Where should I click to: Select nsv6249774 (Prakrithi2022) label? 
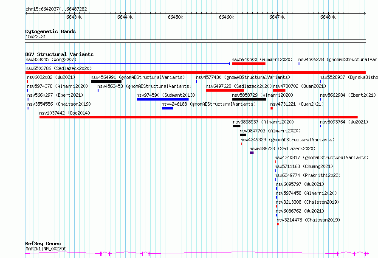point(307,175)
